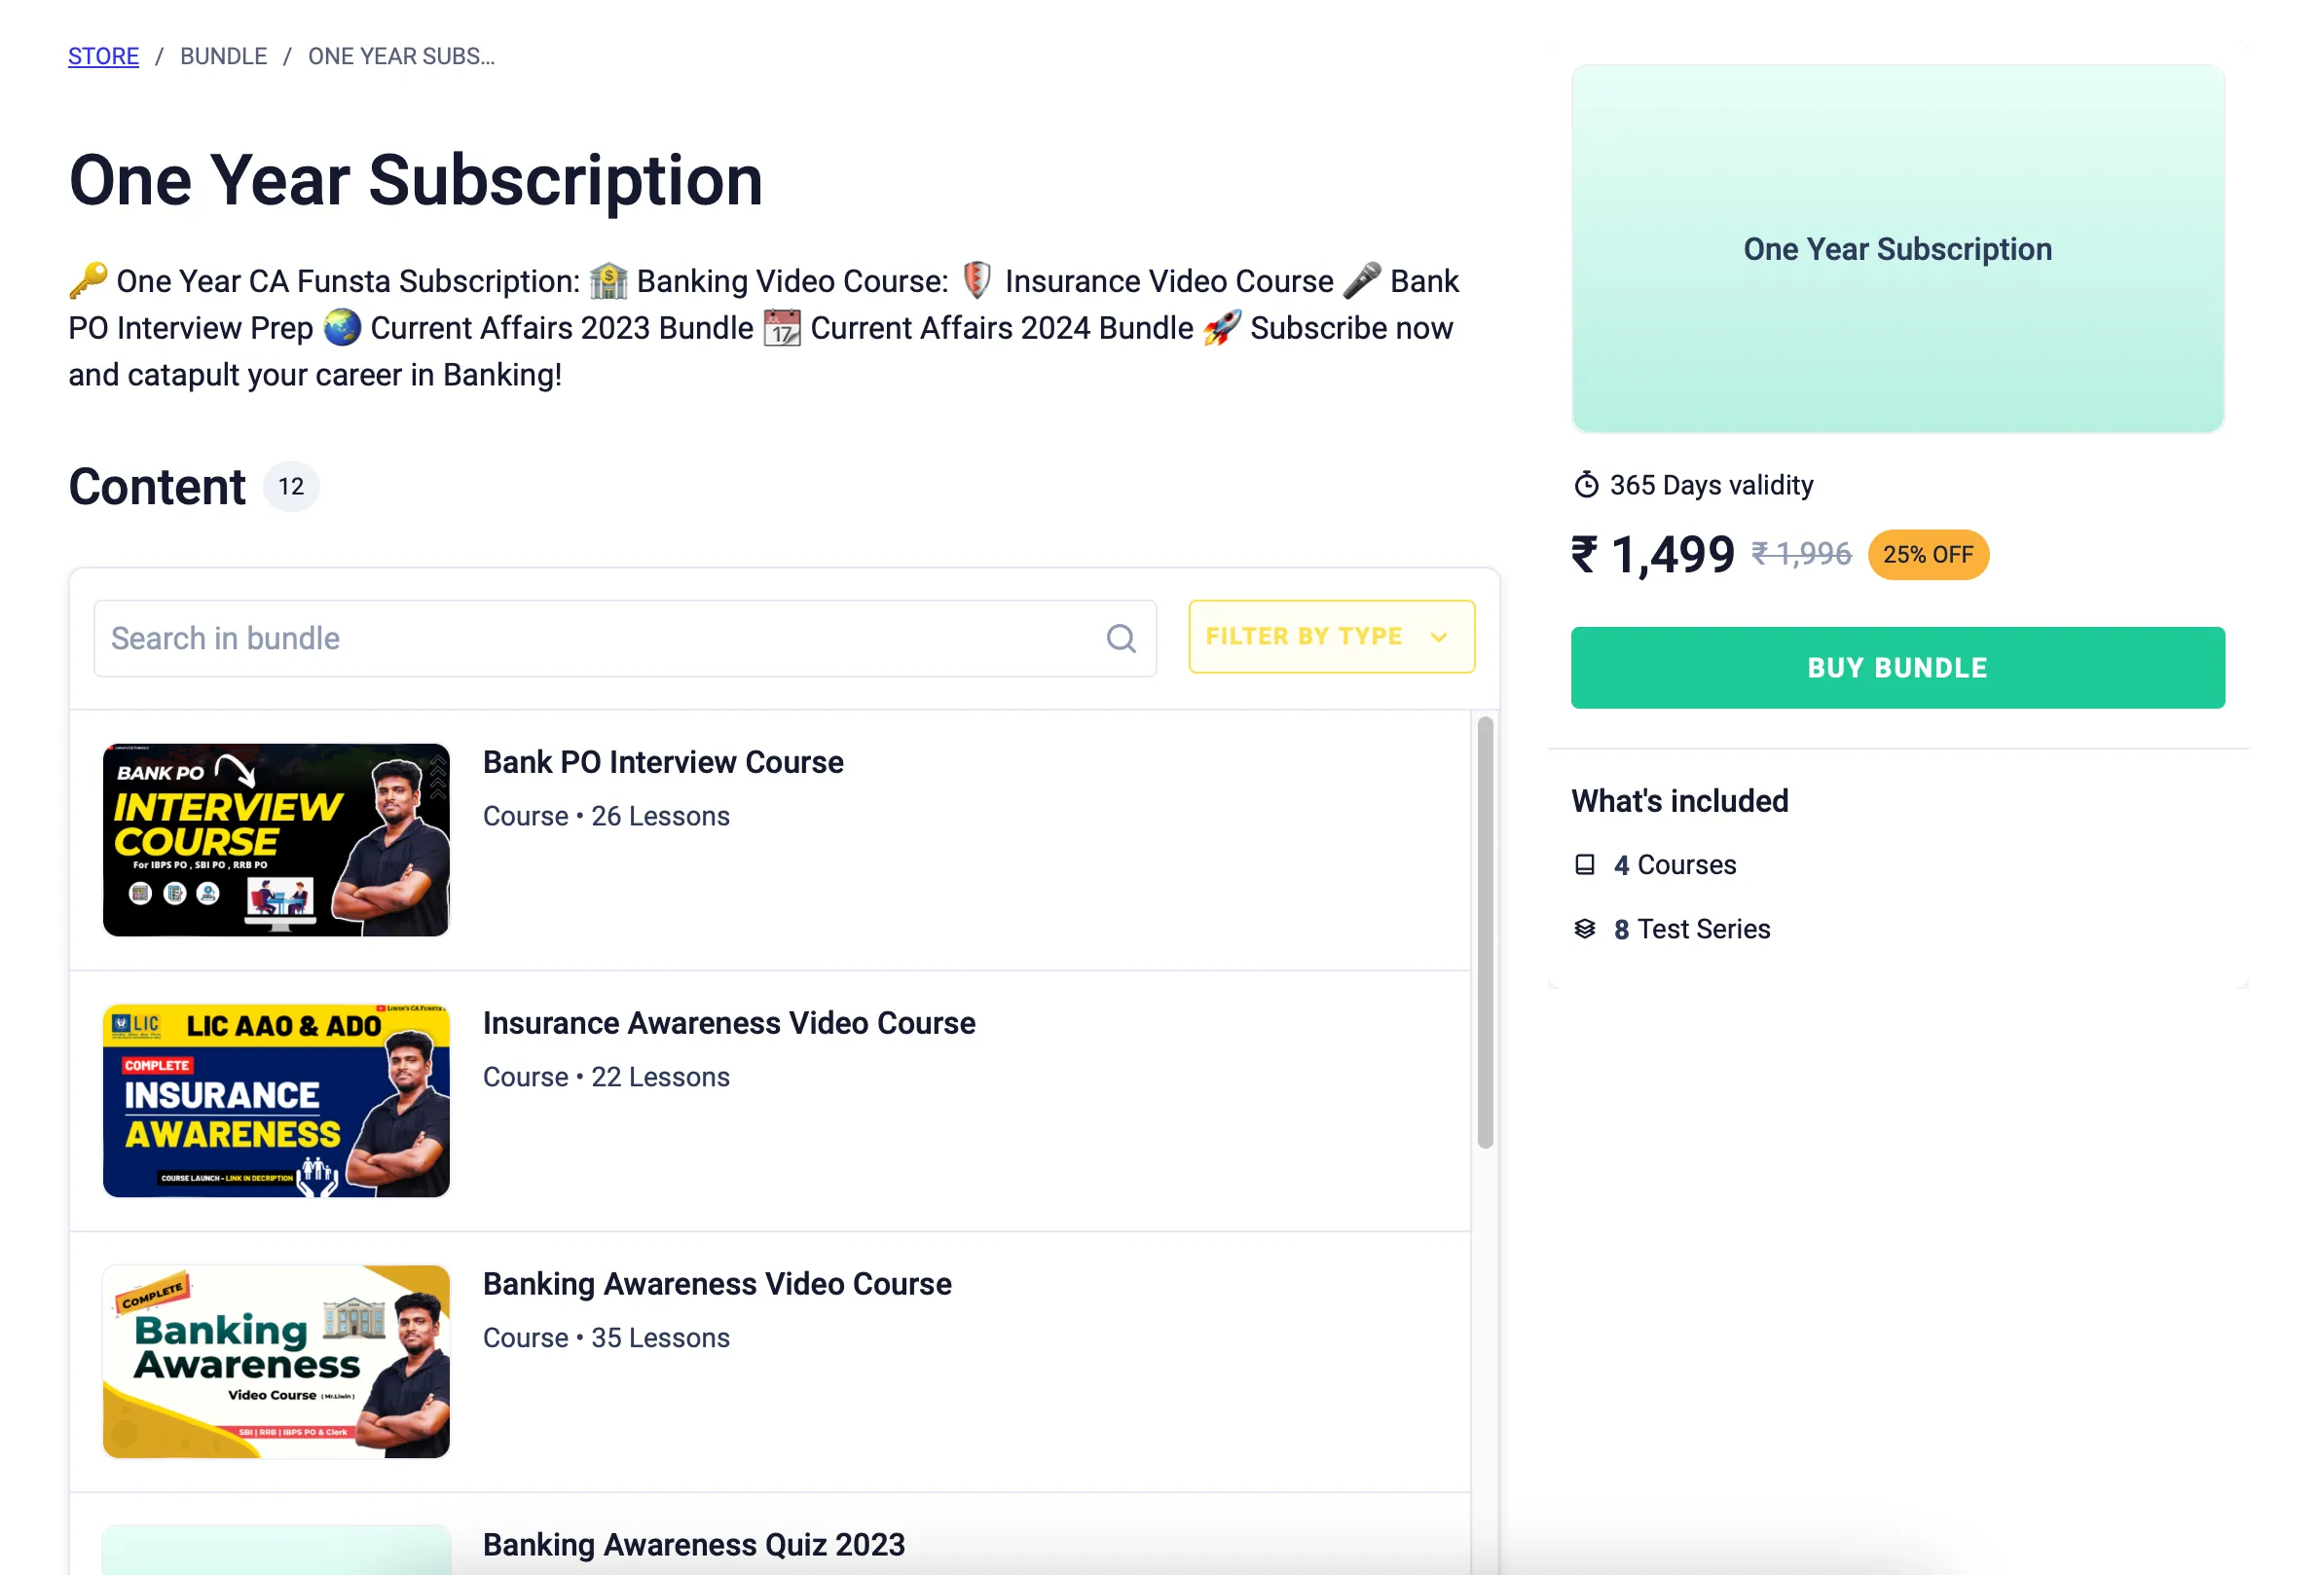Screen dimensions: 2319x1575
Task: Open Insurance Awareness Video Course title
Action: [728, 1023]
